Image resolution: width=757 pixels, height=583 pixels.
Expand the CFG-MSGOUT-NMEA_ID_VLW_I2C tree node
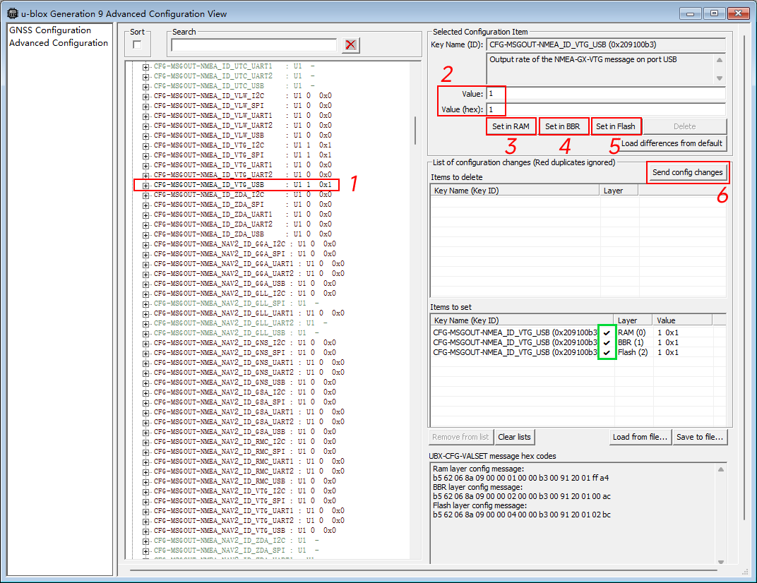[146, 96]
